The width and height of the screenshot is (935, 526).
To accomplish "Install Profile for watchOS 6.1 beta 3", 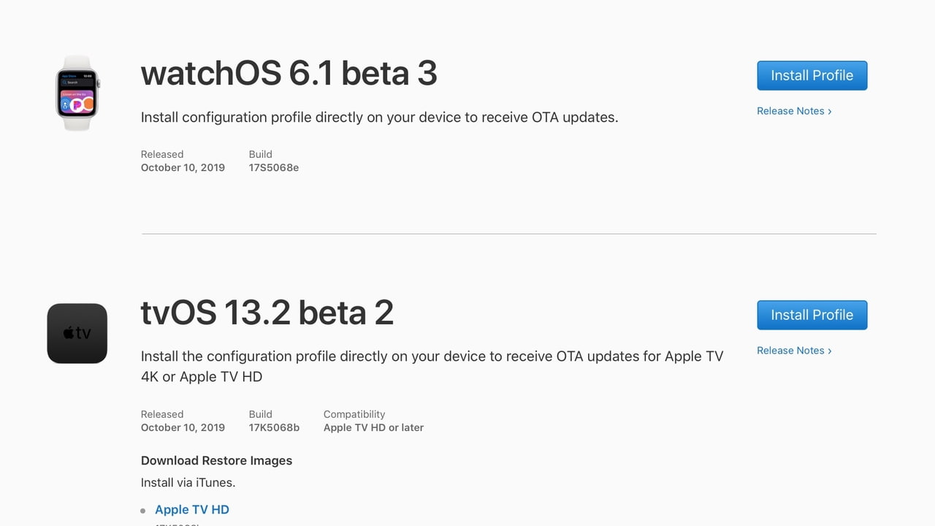I will pyautogui.click(x=812, y=75).
